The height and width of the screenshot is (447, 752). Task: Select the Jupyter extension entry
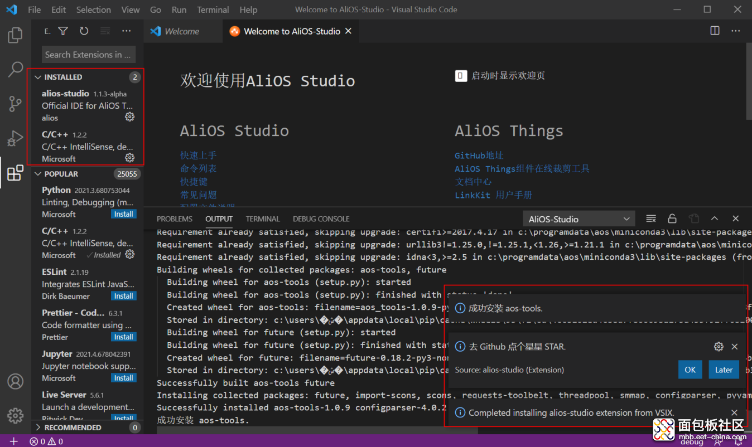[88, 366]
